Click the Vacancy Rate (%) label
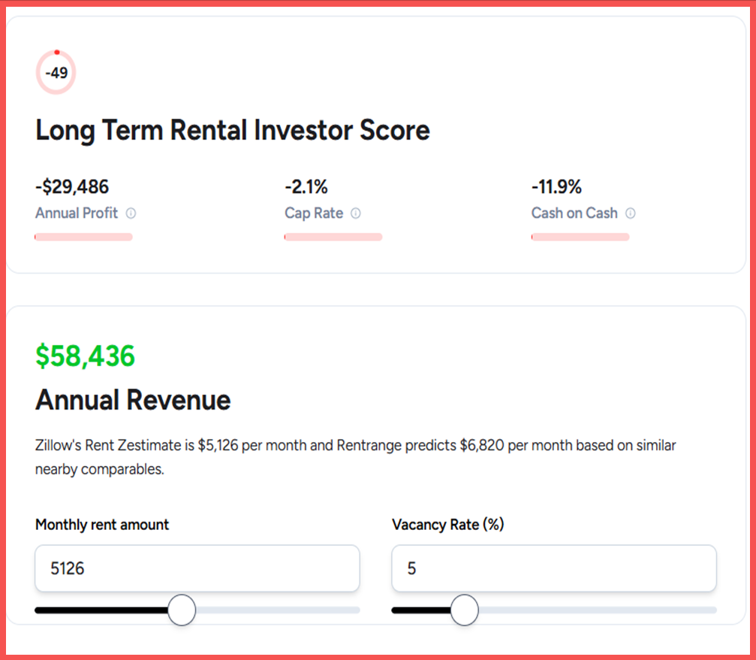 [448, 525]
